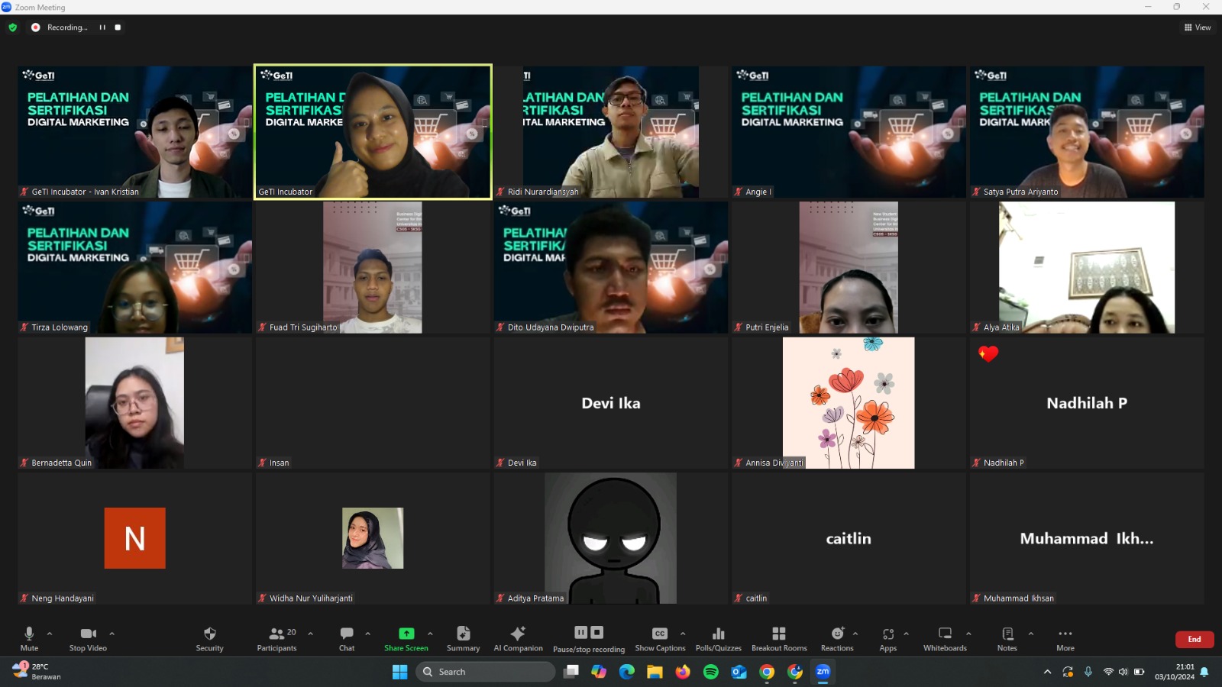Click the red End meeting button
Viewport: 1222px width, 687px height.
(1194, 639)
